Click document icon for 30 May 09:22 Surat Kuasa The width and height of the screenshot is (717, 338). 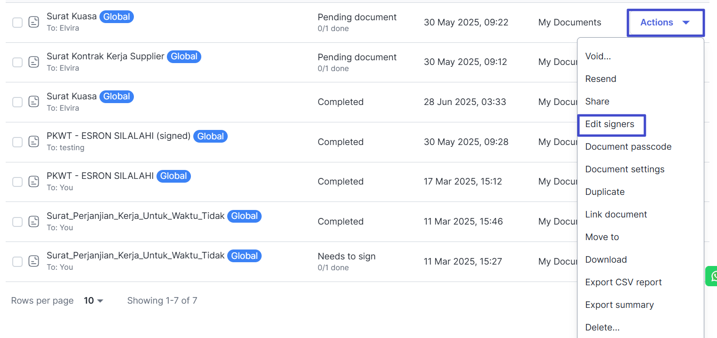[x=33, y=22]
